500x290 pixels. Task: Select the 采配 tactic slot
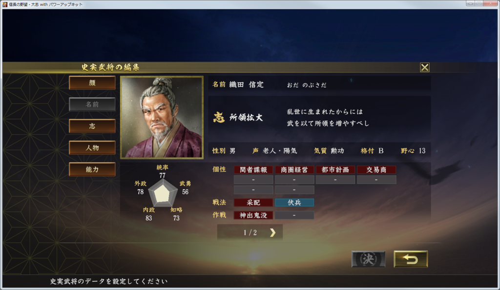253,202
